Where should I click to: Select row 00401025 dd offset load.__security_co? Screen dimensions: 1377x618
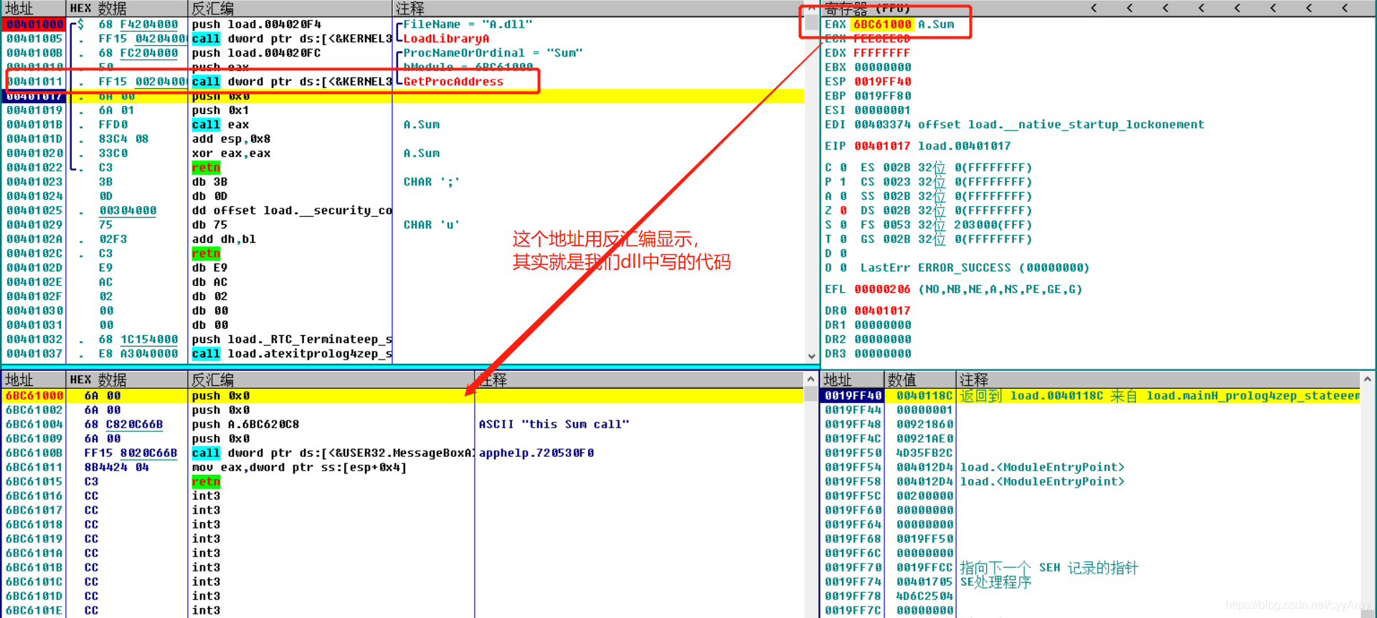tap(404, 211)
